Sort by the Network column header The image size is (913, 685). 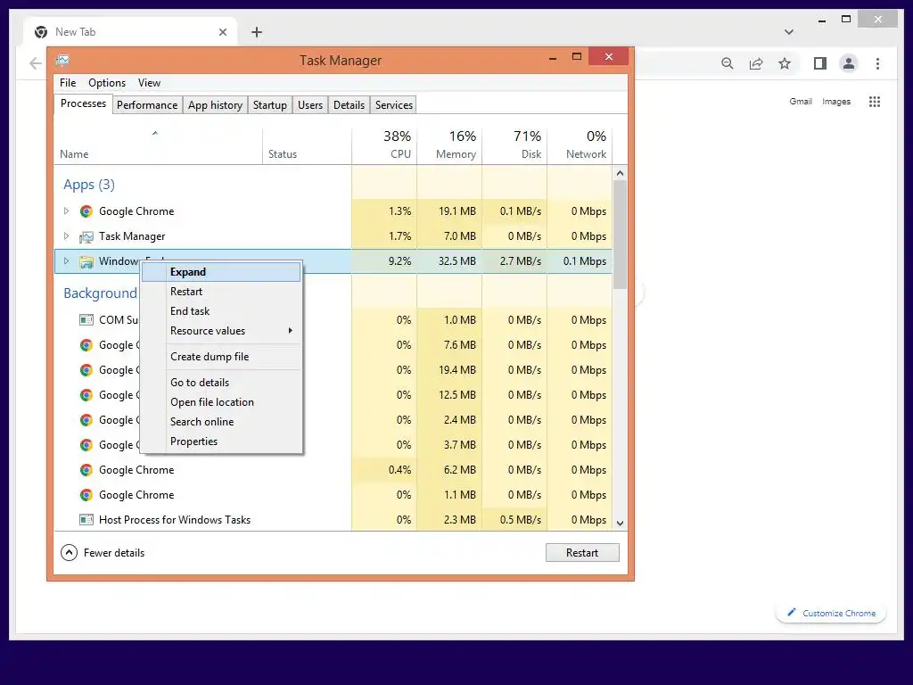580,144
